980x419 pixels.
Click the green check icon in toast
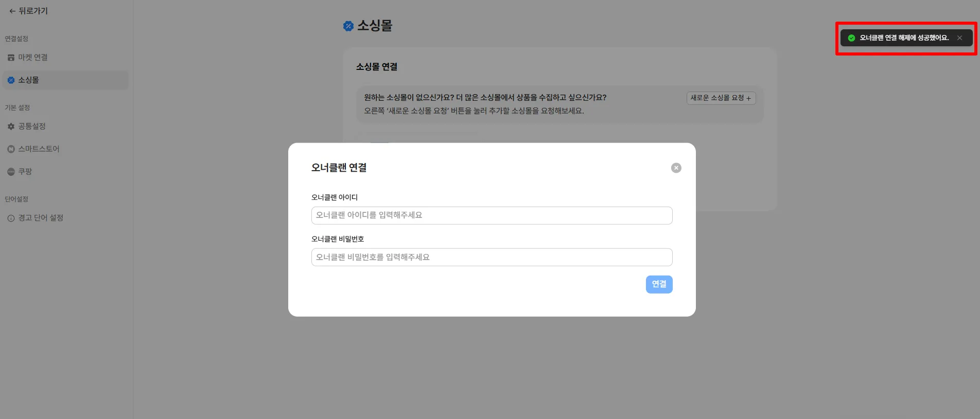(x=851, y=38)
